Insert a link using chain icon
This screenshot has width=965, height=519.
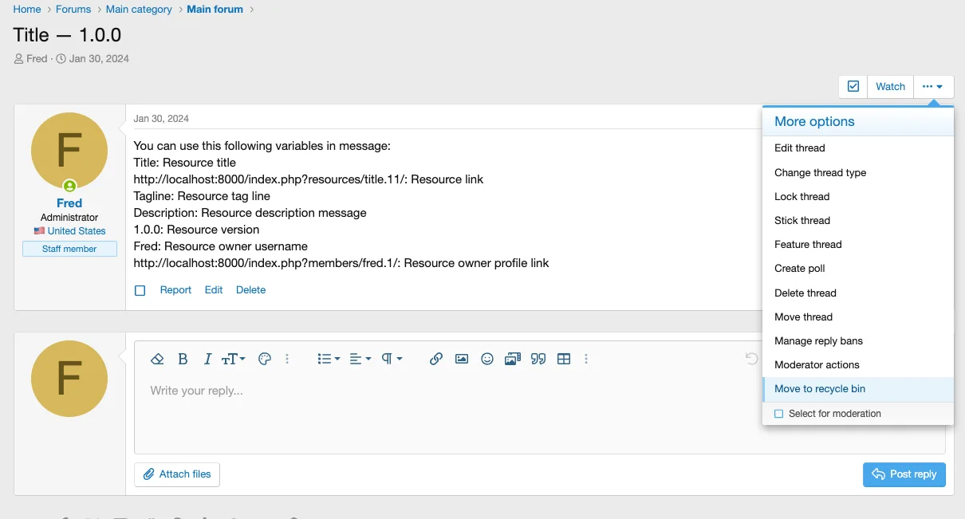click(435, 360)
